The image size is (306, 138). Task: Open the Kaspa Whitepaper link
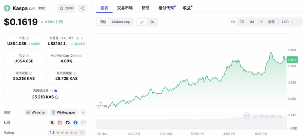[64, 112]
